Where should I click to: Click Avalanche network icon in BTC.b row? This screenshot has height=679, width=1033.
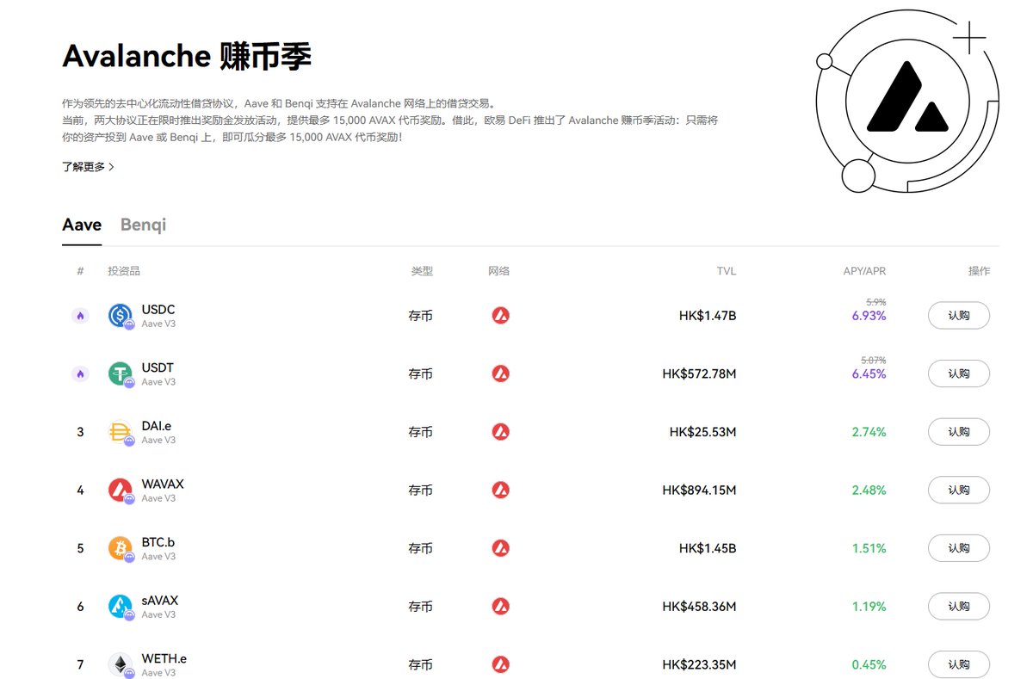500,548
